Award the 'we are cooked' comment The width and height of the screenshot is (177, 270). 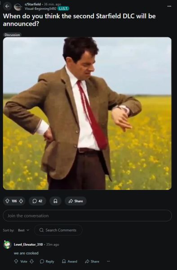[x=70, y=261]
